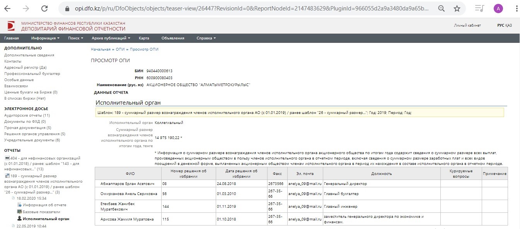
Task: Open Контакты in sidebar
Action: pos(13,61)
